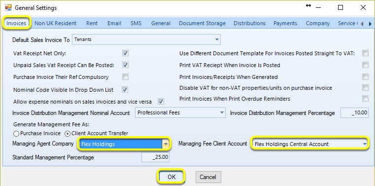Expand Managing Agent Company dropdown
The height and width of the screenshot is (186, 375).
pos(166,144)
